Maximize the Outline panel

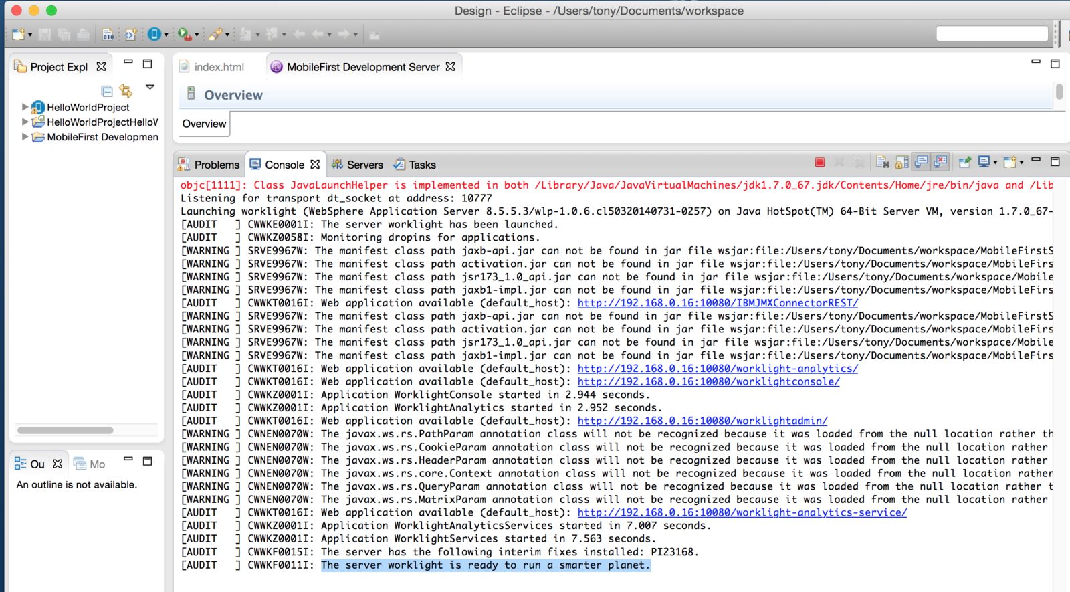point(148,461)
